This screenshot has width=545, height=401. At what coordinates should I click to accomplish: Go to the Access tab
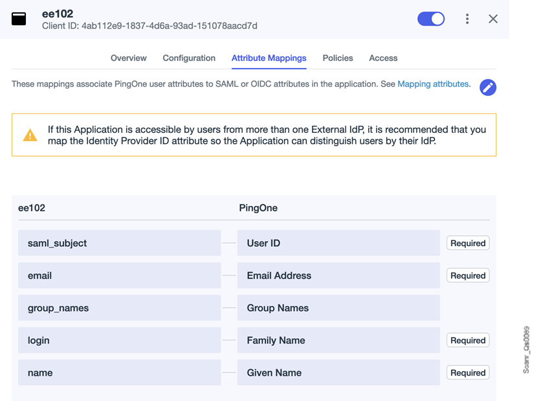(x=383, y=58)
